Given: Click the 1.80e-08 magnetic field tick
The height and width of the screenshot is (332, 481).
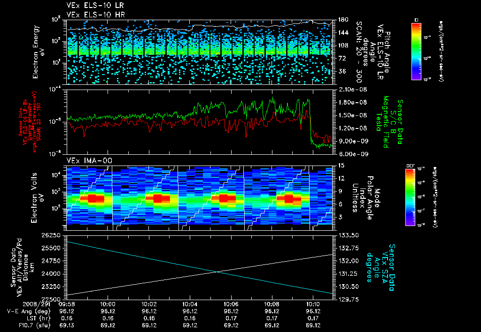Looking at the screenshot, I should coord(352,103).
